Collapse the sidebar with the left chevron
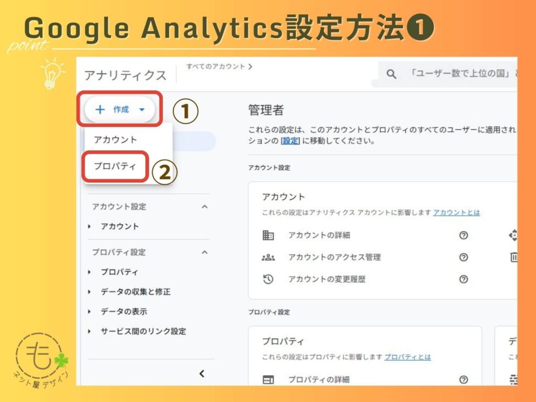 (202, 374)
